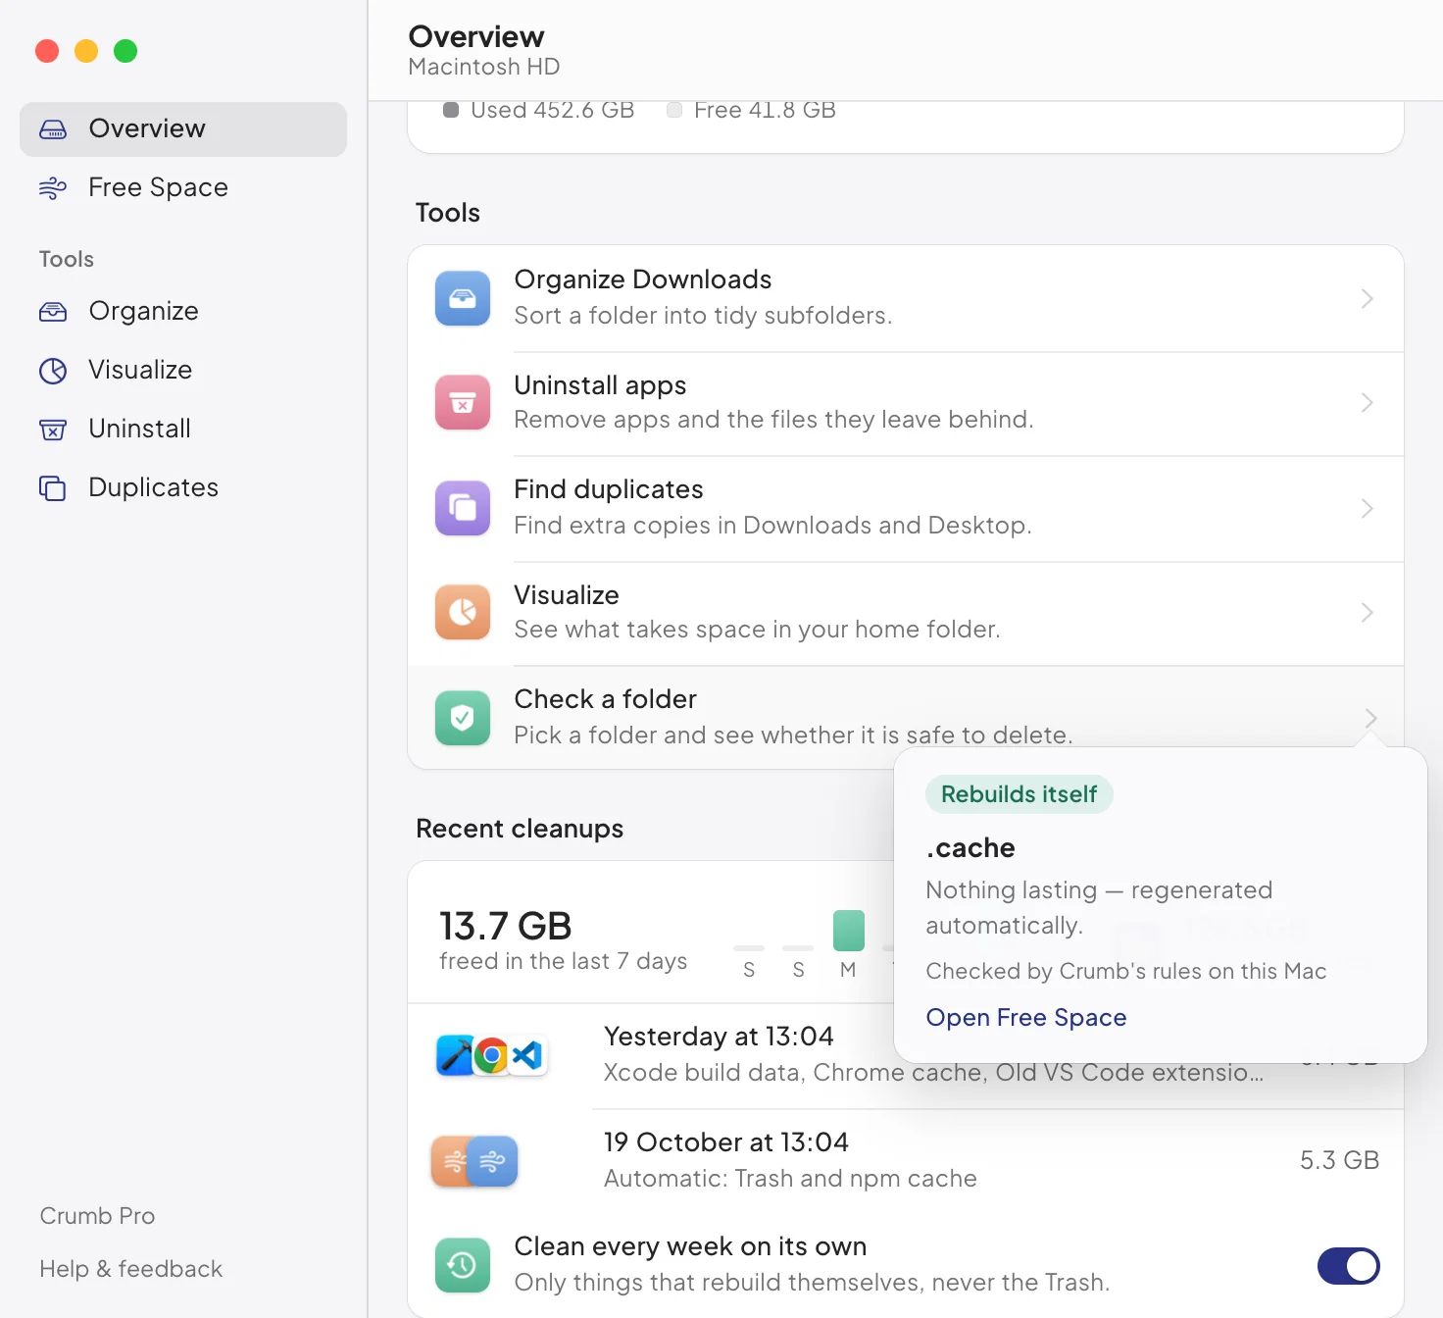Click the app icons beside Yesterday cleanup
This screenshot has height=1318, width=1443.
[x=492, y=1055]
